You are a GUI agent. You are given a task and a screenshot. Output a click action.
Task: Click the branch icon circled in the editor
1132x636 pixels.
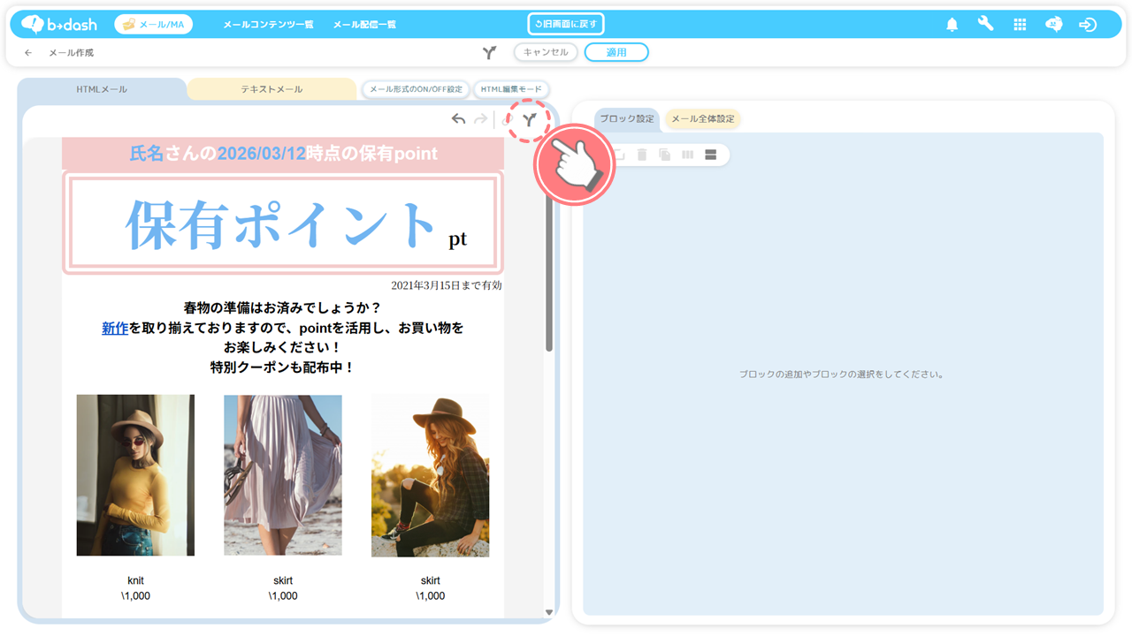[529, 120]
